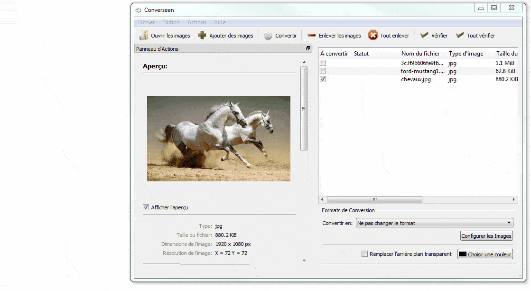Click Tout enlever toolbar label
The image size is (531, 291).
tap(394, 36)
